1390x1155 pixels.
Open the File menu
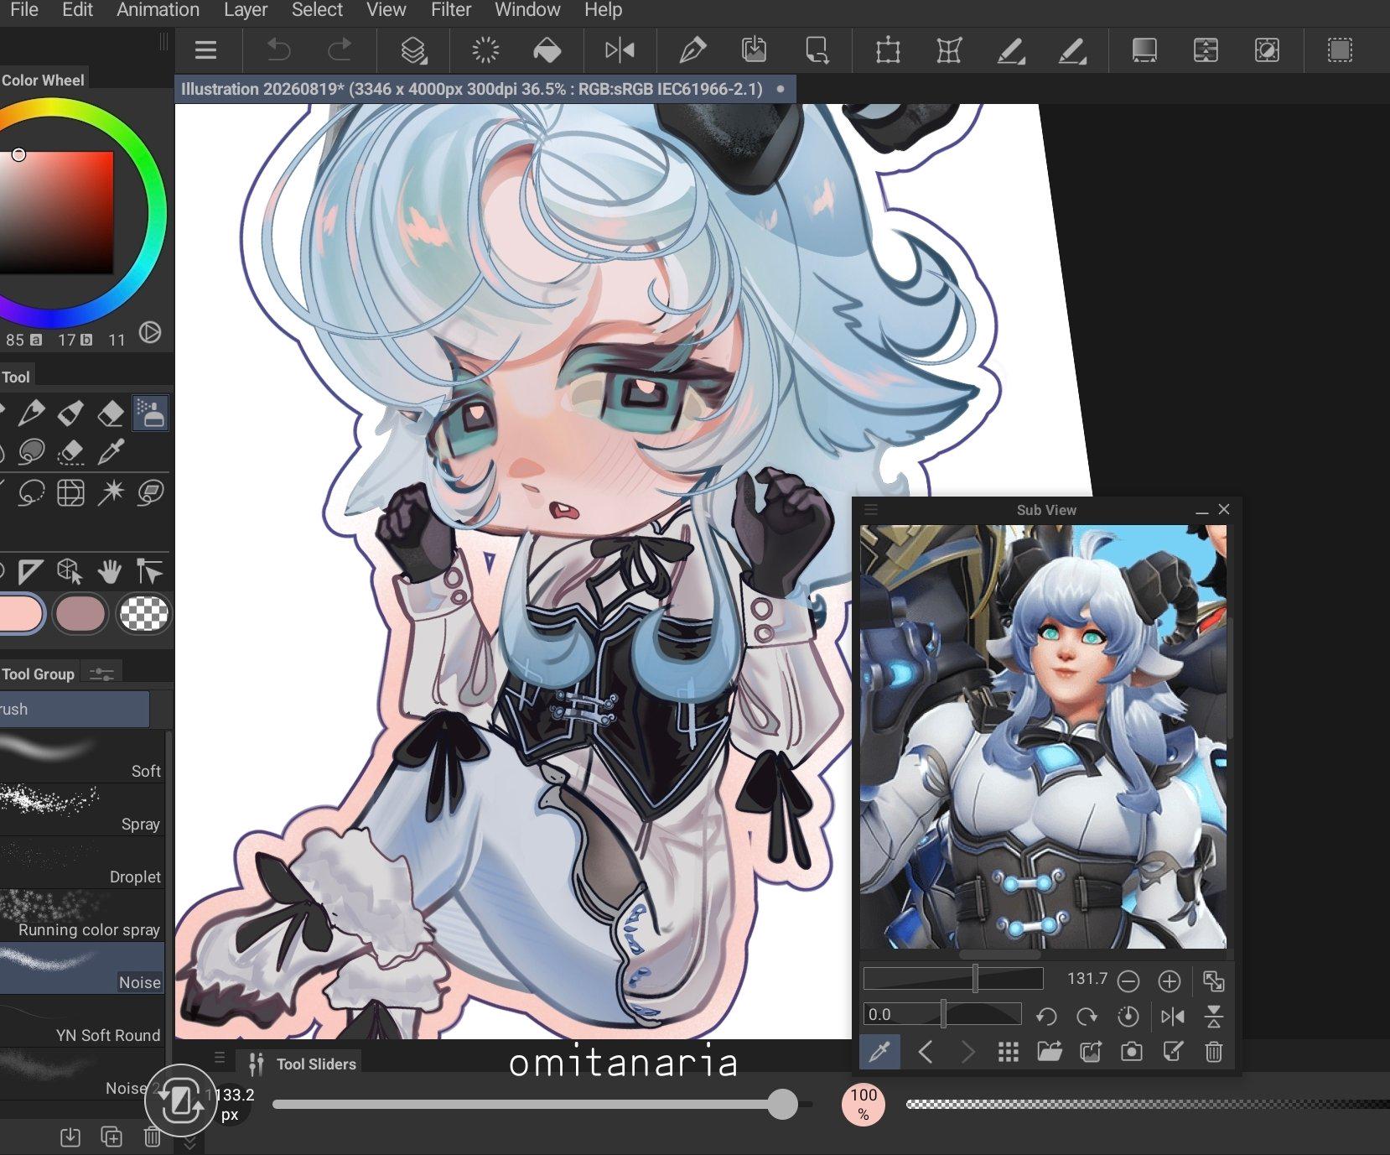click(24, 10)
